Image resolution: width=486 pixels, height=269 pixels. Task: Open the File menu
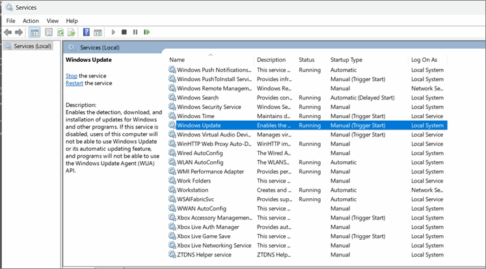(x=10, y=21)
